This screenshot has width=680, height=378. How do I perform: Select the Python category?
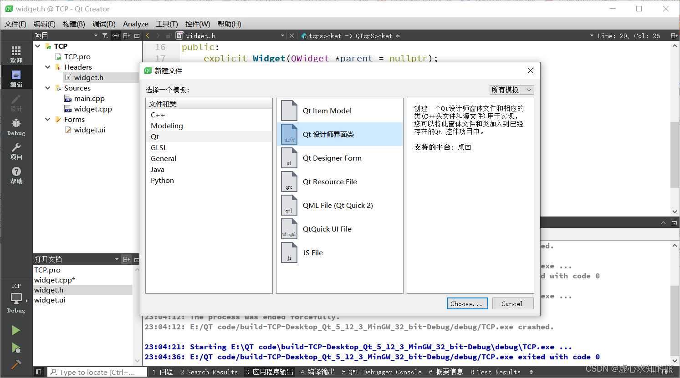click(x=209, y=180)
